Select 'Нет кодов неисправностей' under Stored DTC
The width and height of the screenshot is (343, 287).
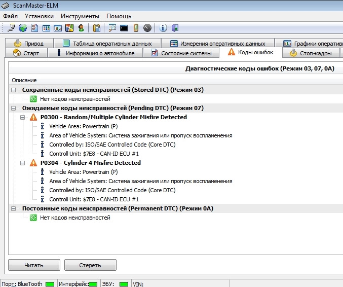[x=75, y=99]
